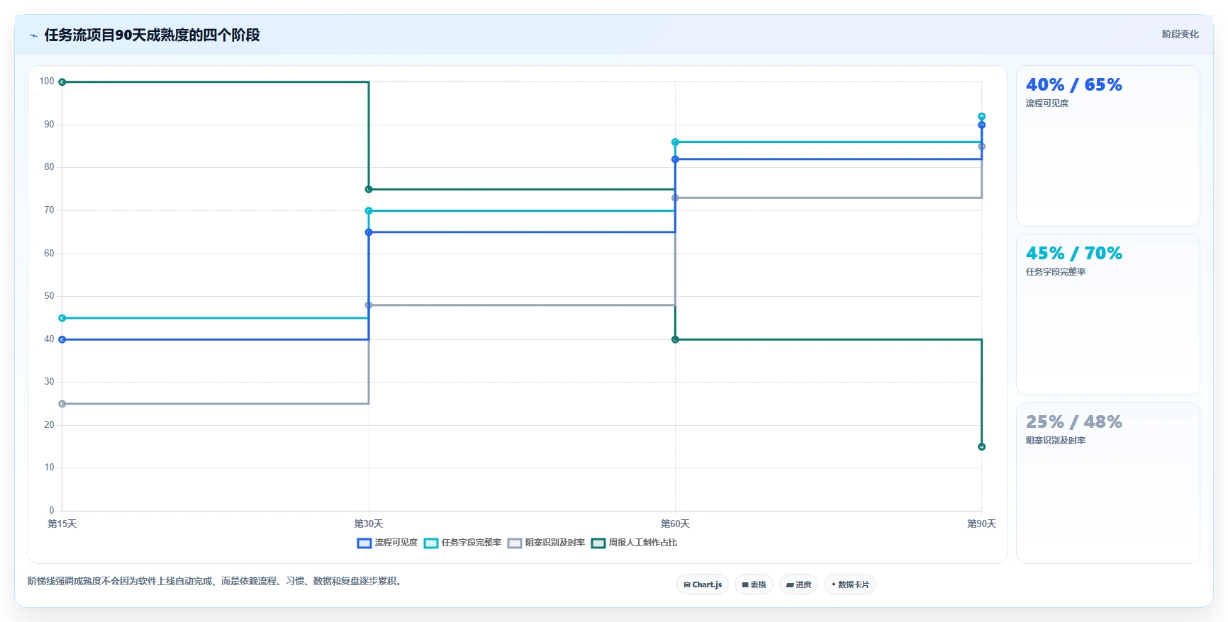Click the gray data point at 85 on 第90天
Viewport: 1228px width, 622px height.
tap(981, 147)
